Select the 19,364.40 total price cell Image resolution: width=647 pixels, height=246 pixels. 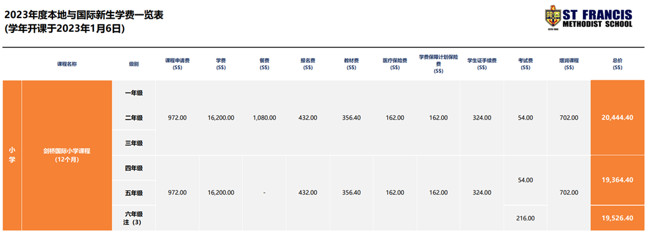click(617, 180)
